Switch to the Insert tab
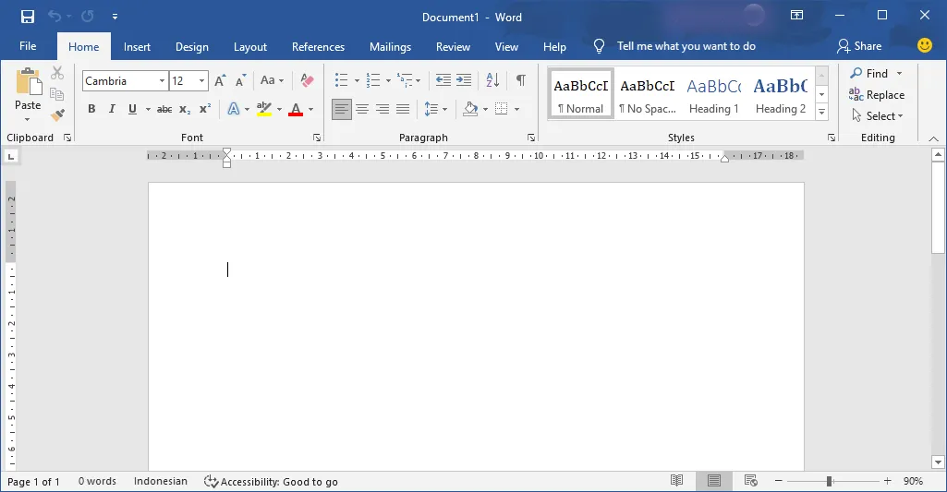The image size is (947, 492). 137,47
